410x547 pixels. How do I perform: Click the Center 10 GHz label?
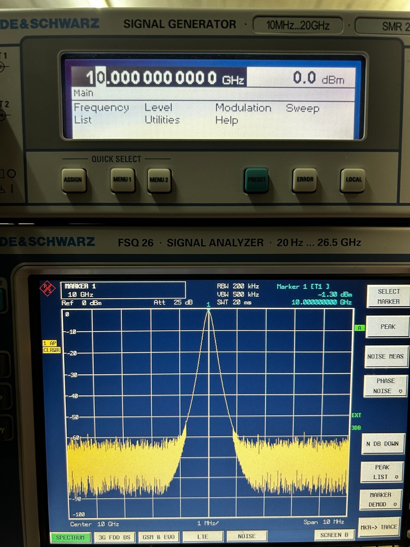[x=95, y=524]
